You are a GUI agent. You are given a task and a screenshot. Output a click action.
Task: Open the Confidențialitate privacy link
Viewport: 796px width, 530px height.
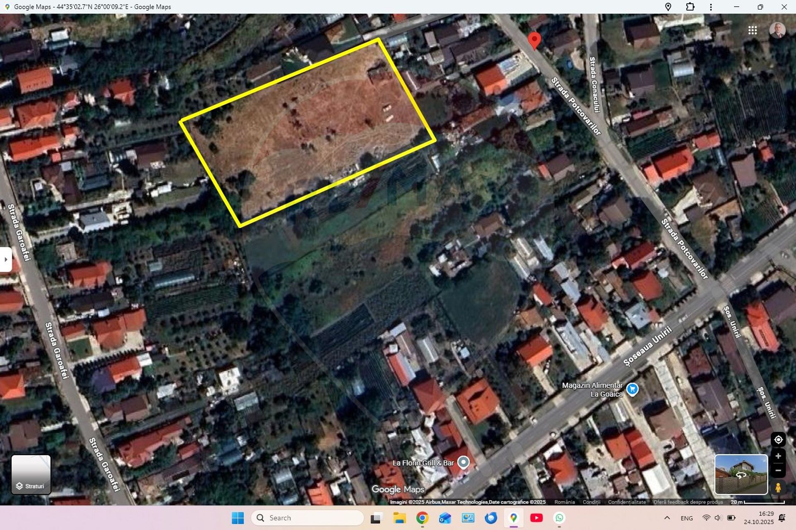tap(626, 502)
